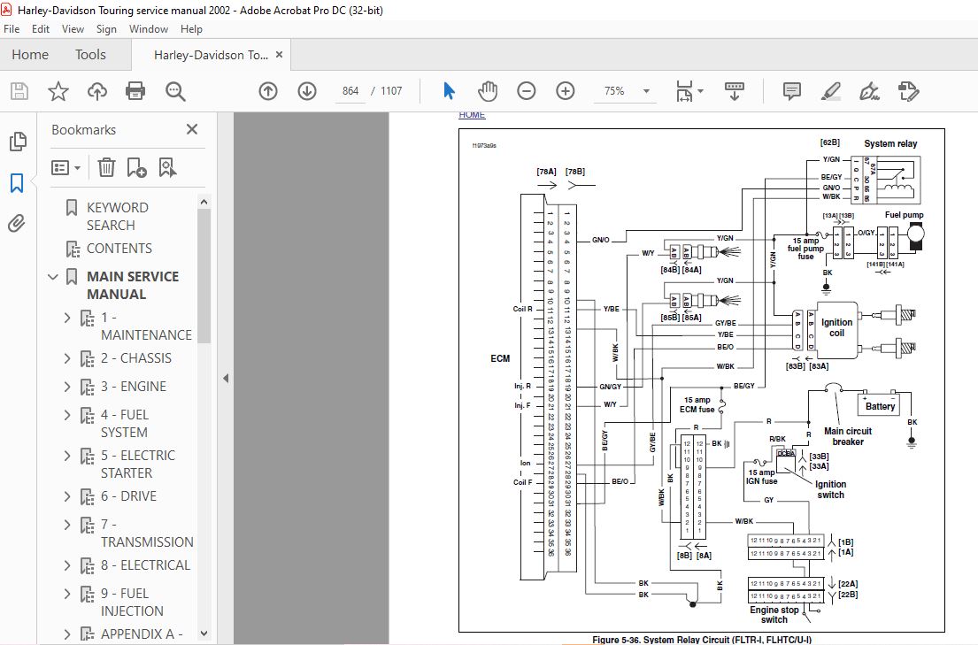
Task: Expand the 7 - TRANSMISSION bookmark
Action: (x=67, y=525)
